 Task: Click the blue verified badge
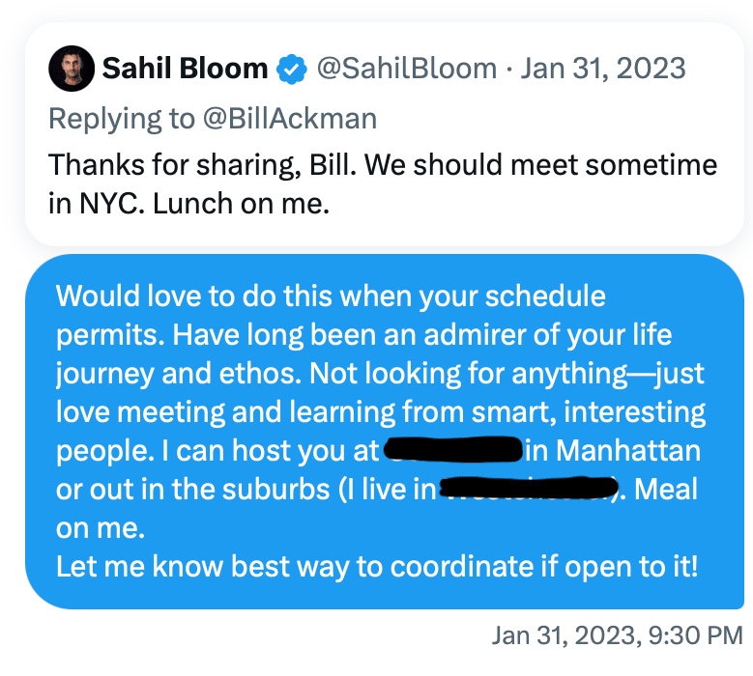point(292,70)
